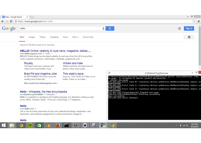201x143 pixels.
Task: Open This week's issue sitelink
Action: point(73,74)
